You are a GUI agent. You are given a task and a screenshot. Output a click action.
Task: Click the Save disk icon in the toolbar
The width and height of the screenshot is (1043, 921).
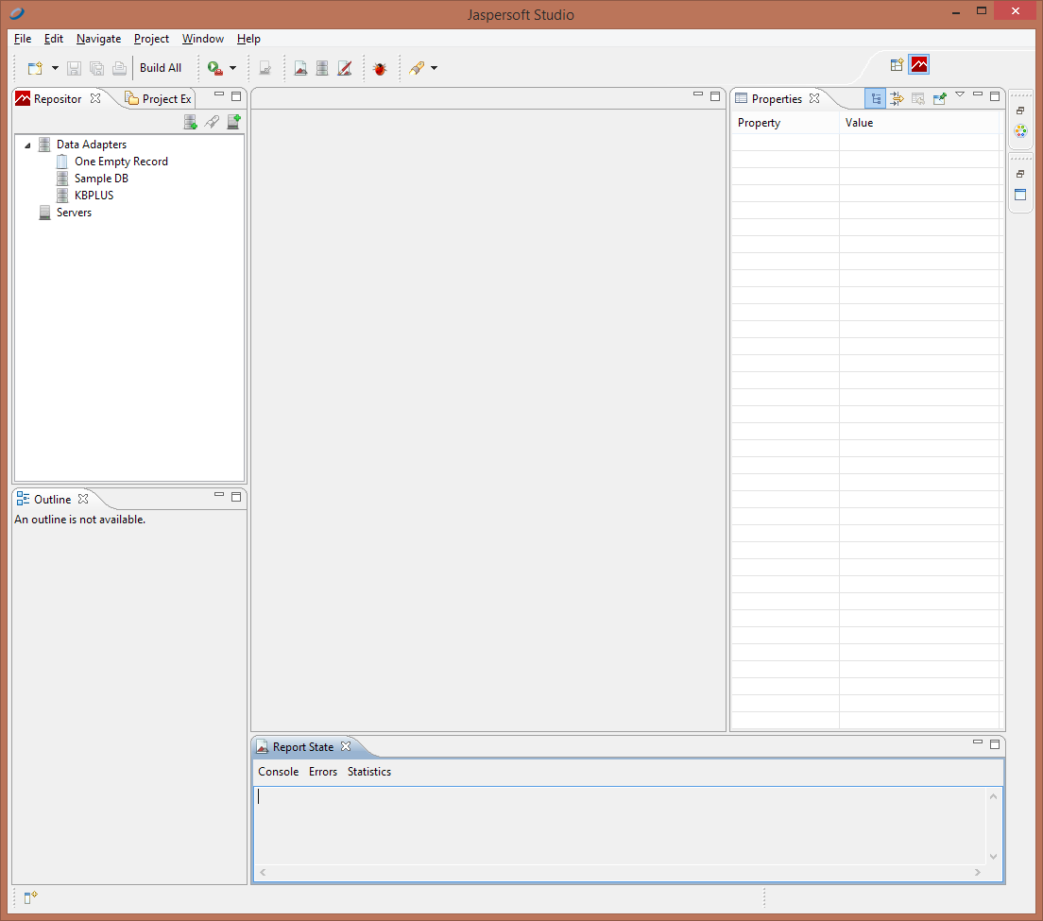[x=74, y=68]
